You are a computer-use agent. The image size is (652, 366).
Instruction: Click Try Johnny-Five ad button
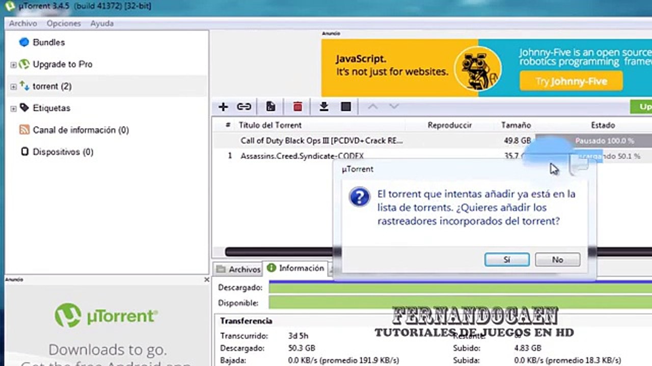pos(571,81)
